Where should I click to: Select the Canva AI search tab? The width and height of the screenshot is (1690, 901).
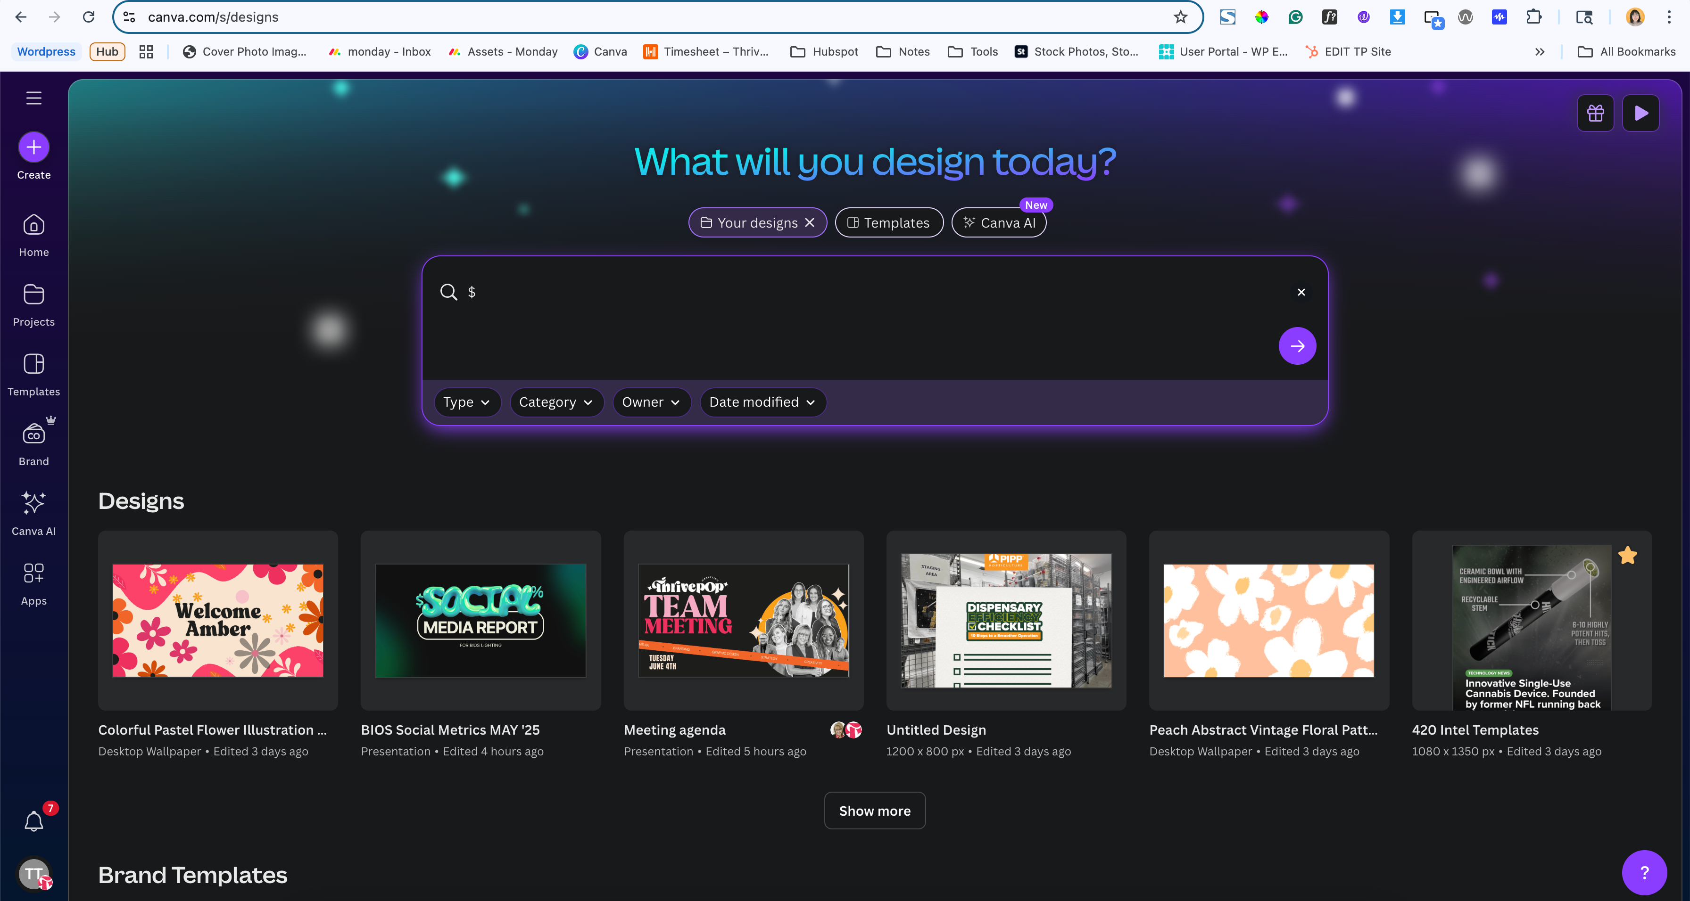[x=999, y=223]
